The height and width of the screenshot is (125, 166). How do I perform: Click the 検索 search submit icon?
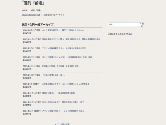142,25
